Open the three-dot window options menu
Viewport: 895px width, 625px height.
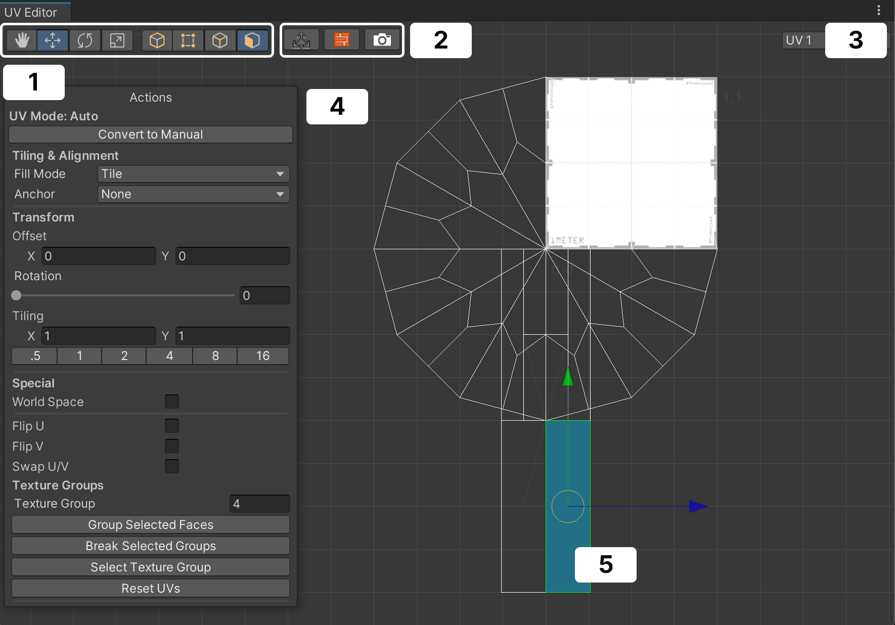coord(879,11)
